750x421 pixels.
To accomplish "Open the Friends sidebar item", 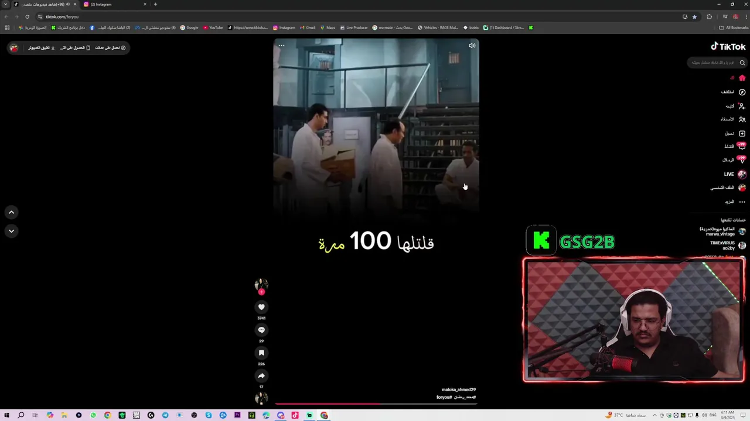I will (x=733, y=119).
